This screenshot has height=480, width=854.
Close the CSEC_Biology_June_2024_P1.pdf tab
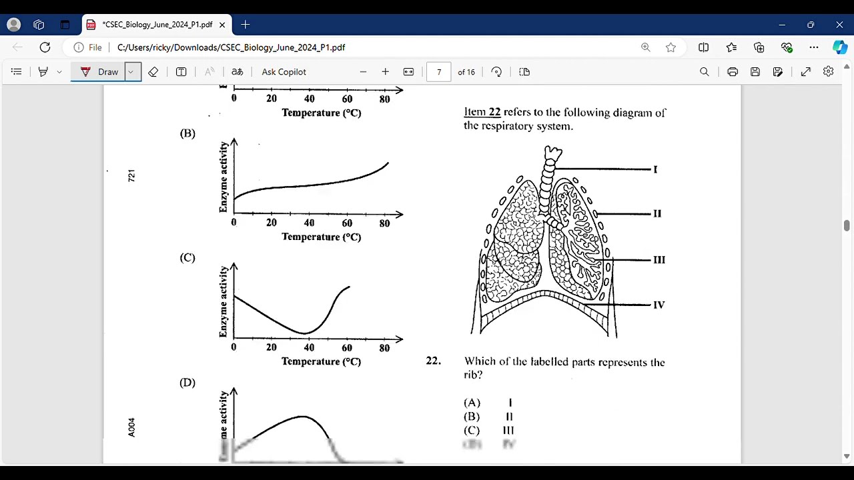click(x=222, y=25)
